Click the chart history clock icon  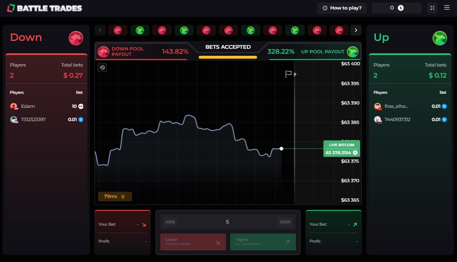tap(102, 67)
